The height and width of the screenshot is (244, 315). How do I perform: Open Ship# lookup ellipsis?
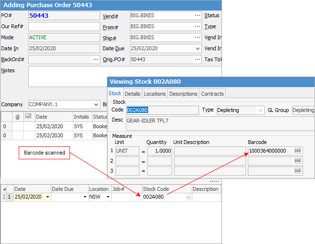click(198, 37)
